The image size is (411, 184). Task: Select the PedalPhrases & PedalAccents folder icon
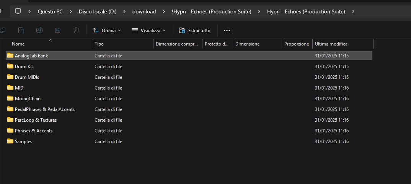(x=10, y=109)
